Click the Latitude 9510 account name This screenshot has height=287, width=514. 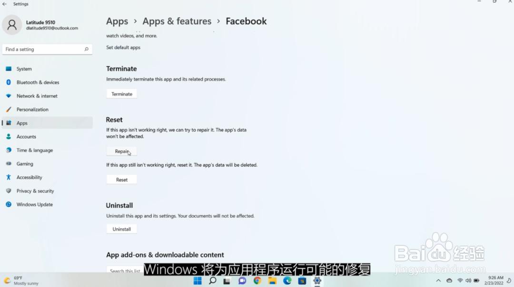tap(40, 22)
